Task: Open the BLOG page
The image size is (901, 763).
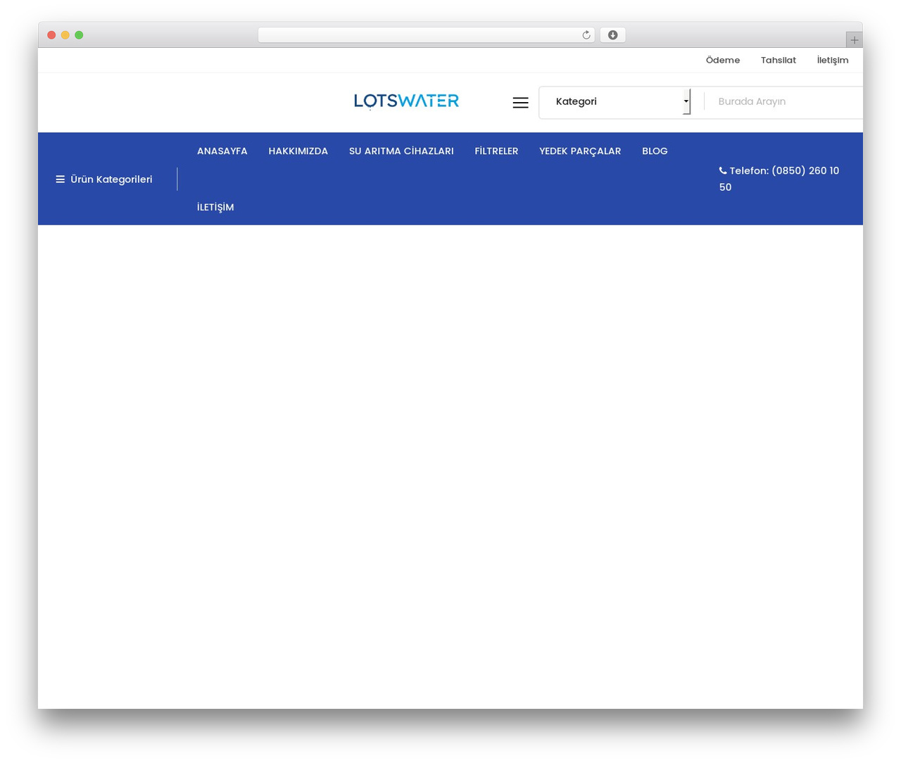Action: coord(655,151)
